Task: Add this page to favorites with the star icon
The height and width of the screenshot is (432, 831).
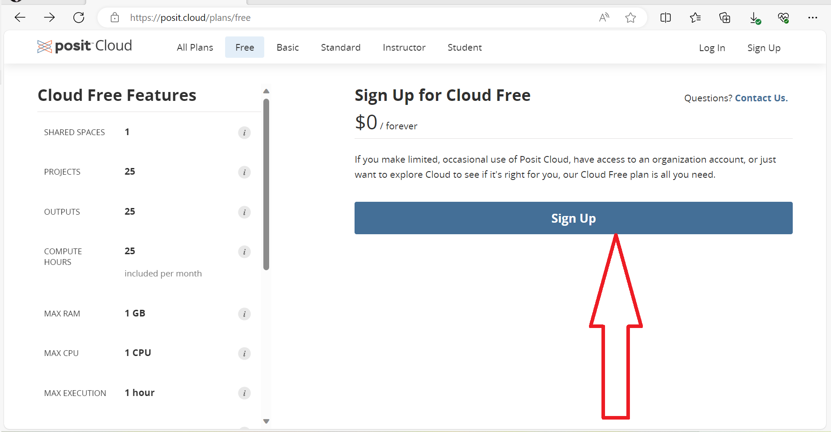Action: 630,18
